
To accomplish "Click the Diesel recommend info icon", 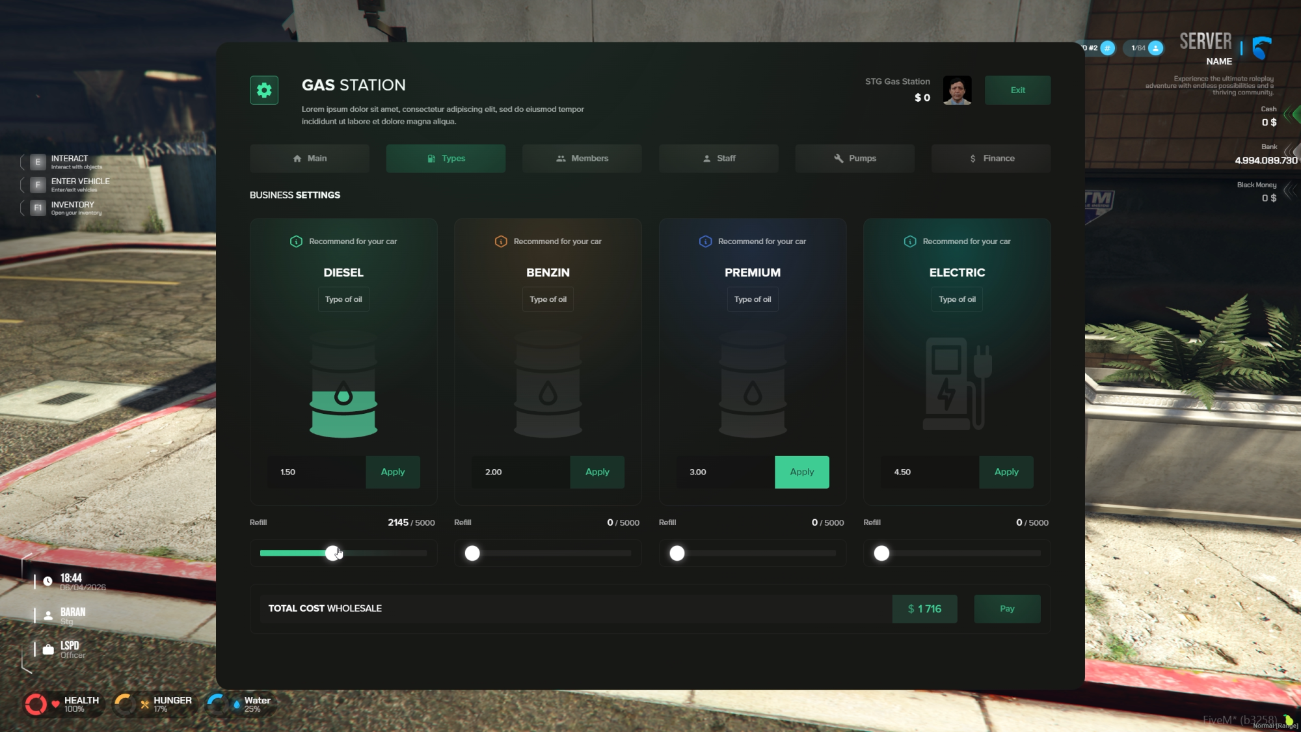I will 296,241.
